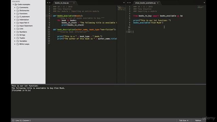Click the Code examples folder icon
This screenshot has height=122, width=217.
[16, 4]
